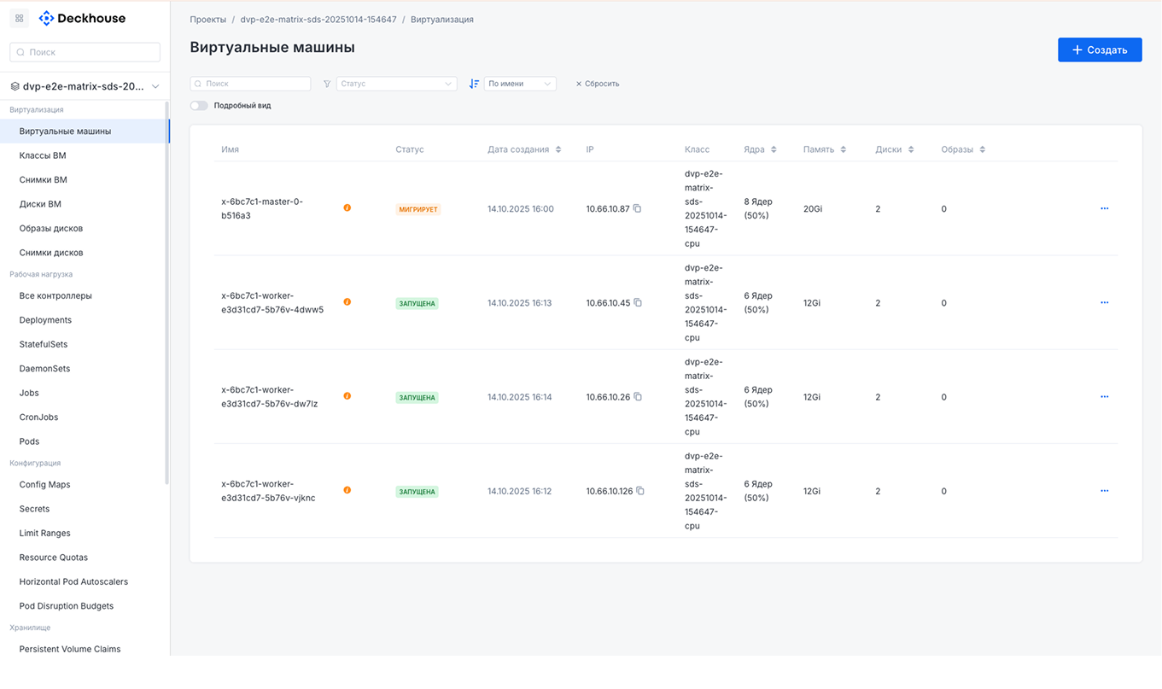Expand the dvp-e2e-matrix-sds project selector
Screen dimensions: 1162x689
[x=85, y=86]
